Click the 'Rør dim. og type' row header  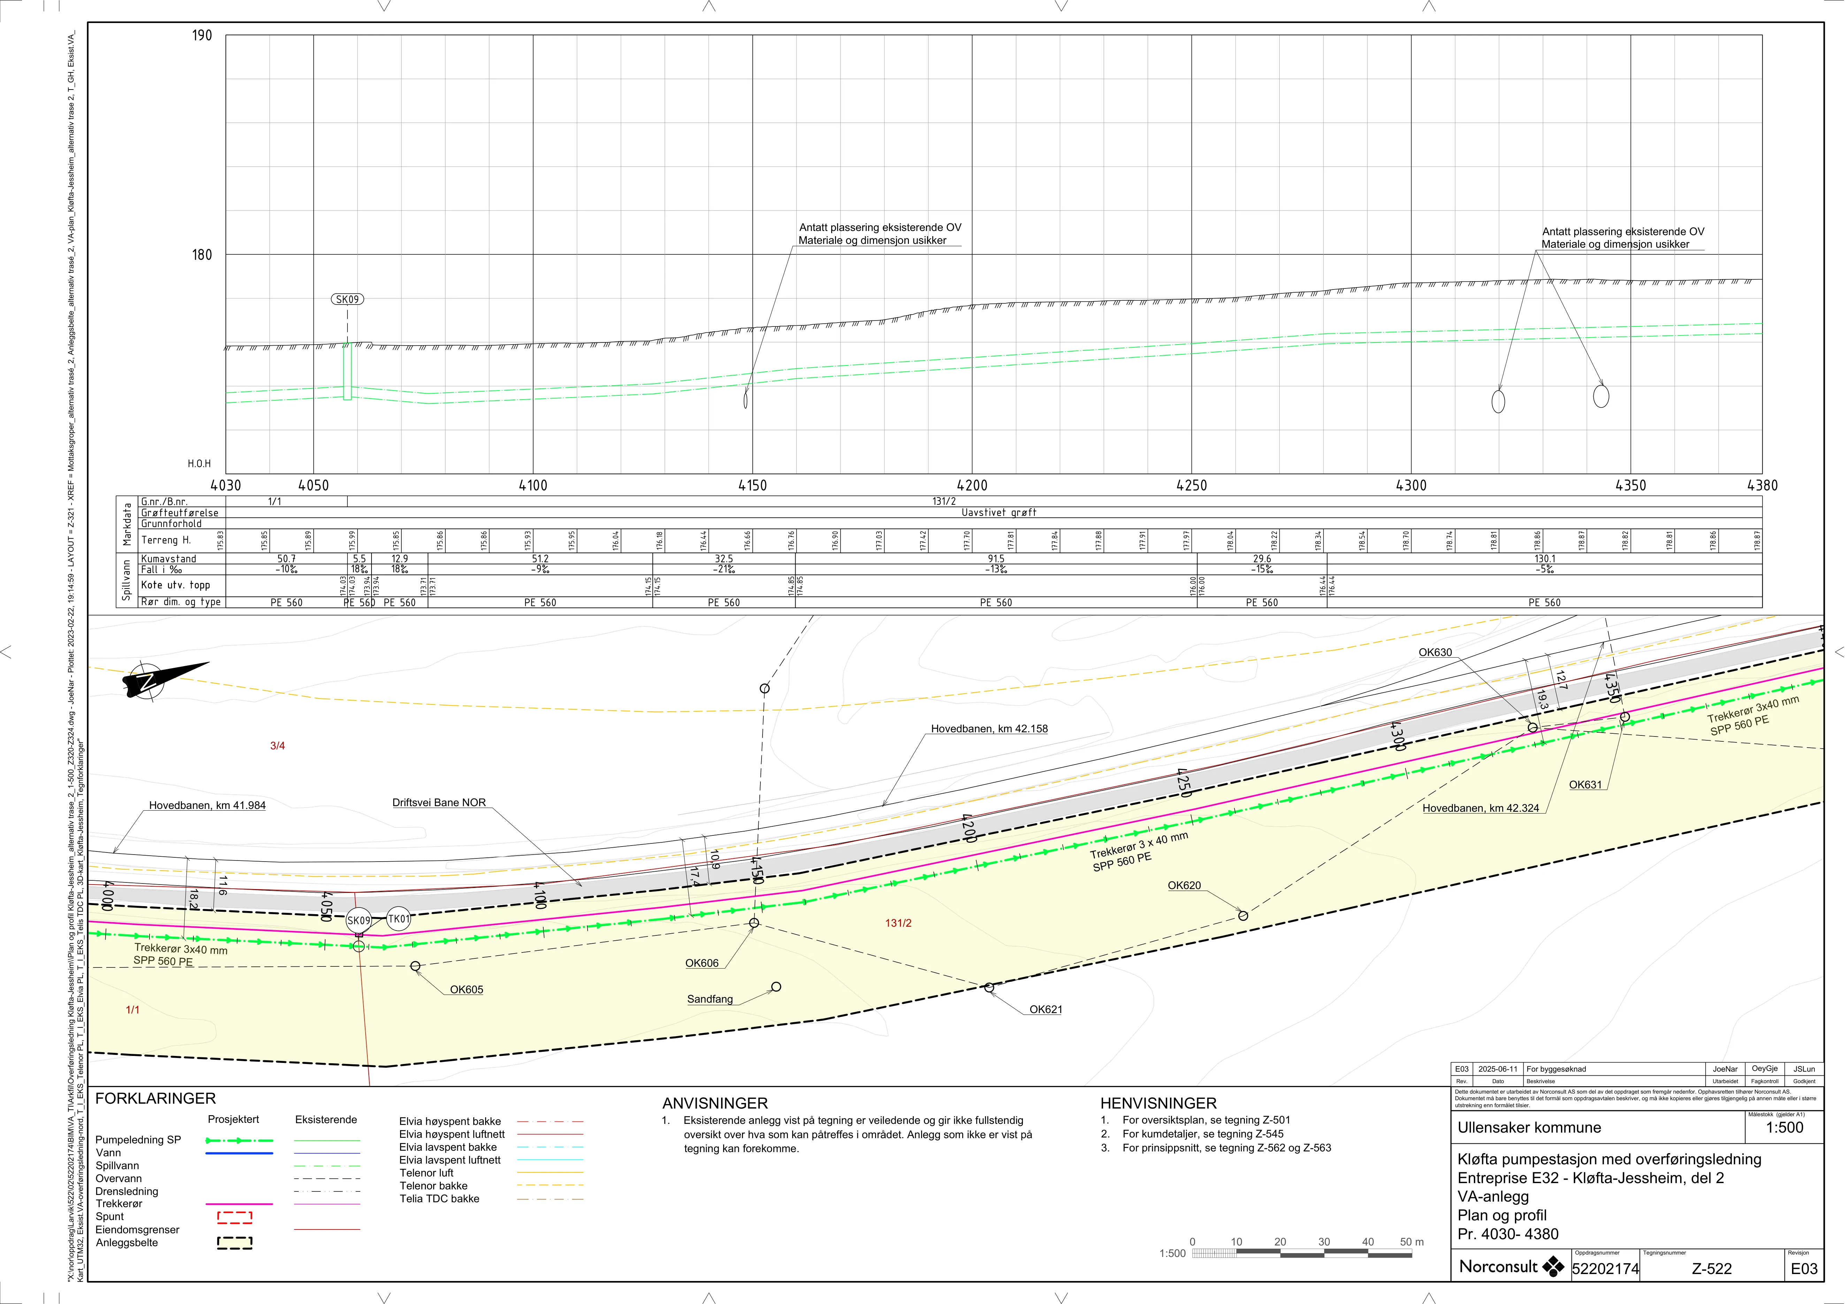click(x=181, y=603)
